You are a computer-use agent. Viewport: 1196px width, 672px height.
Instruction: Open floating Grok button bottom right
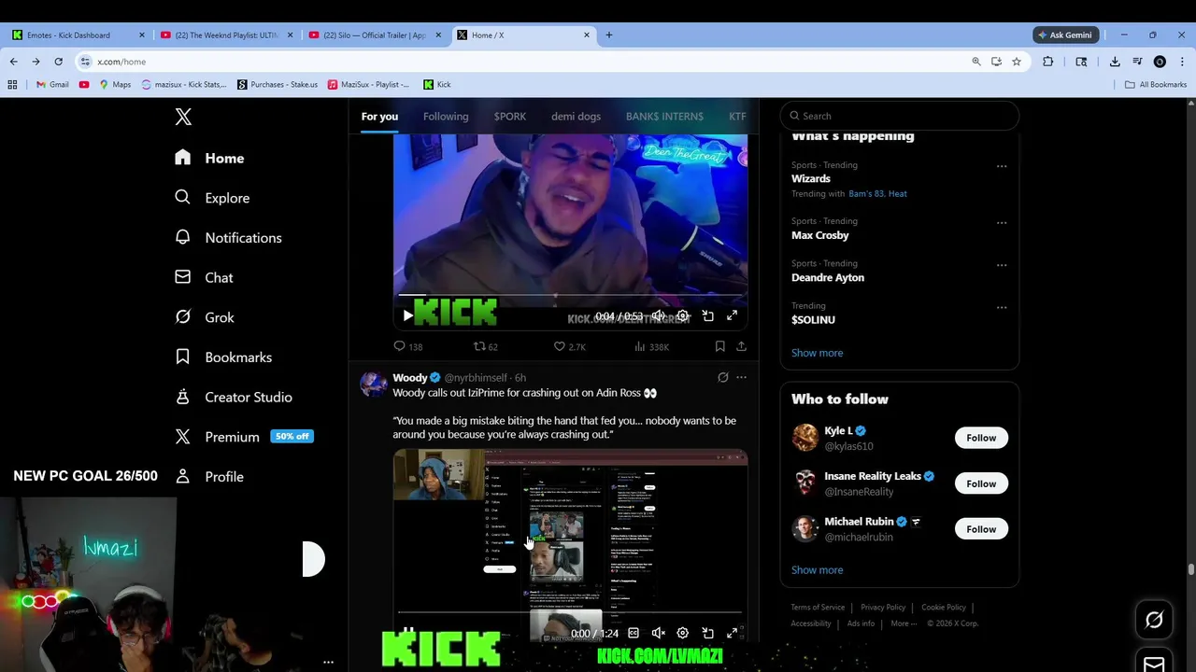click(x=1154, y=620)
